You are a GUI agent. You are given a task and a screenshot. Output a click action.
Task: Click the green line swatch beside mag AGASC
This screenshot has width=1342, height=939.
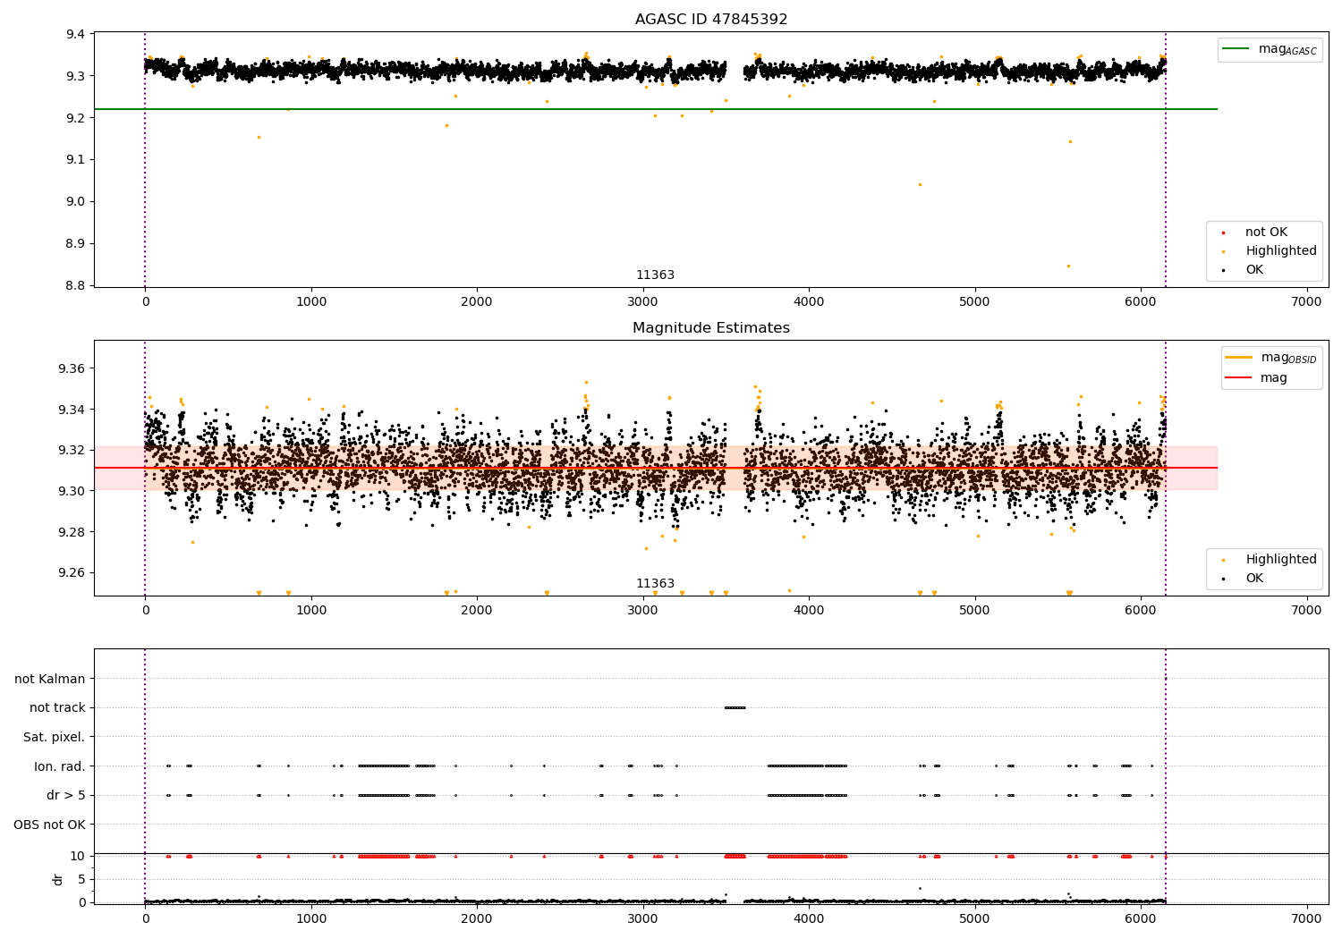pyautogui.click(x=1236, y=49)
